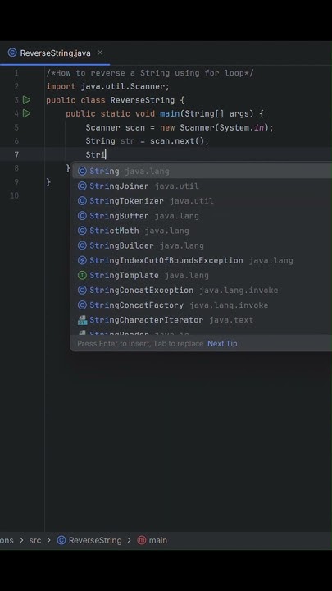
Task: Run the ReverseString class via gutter arrow
Action: (26, 100)
